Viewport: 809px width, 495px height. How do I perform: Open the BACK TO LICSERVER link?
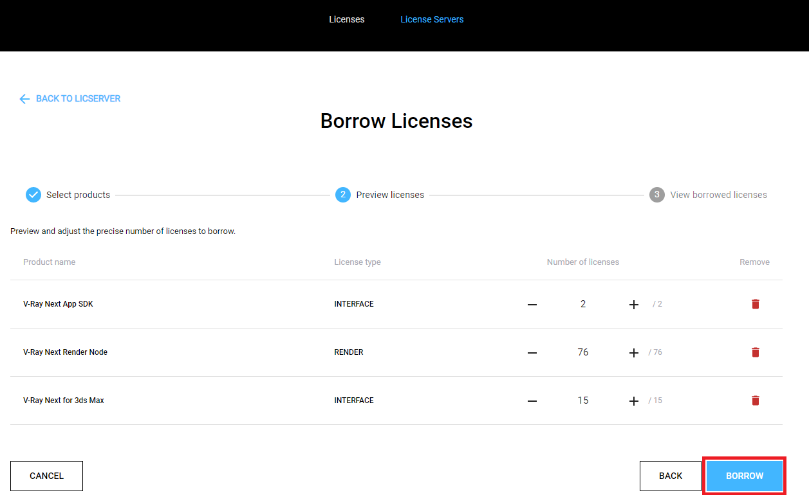tap(78, 98)
